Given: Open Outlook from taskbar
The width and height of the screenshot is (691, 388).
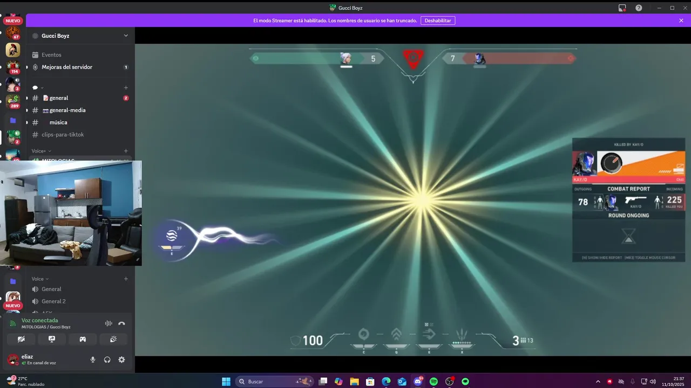Looking at the screenshot, I should coord(402,382).
